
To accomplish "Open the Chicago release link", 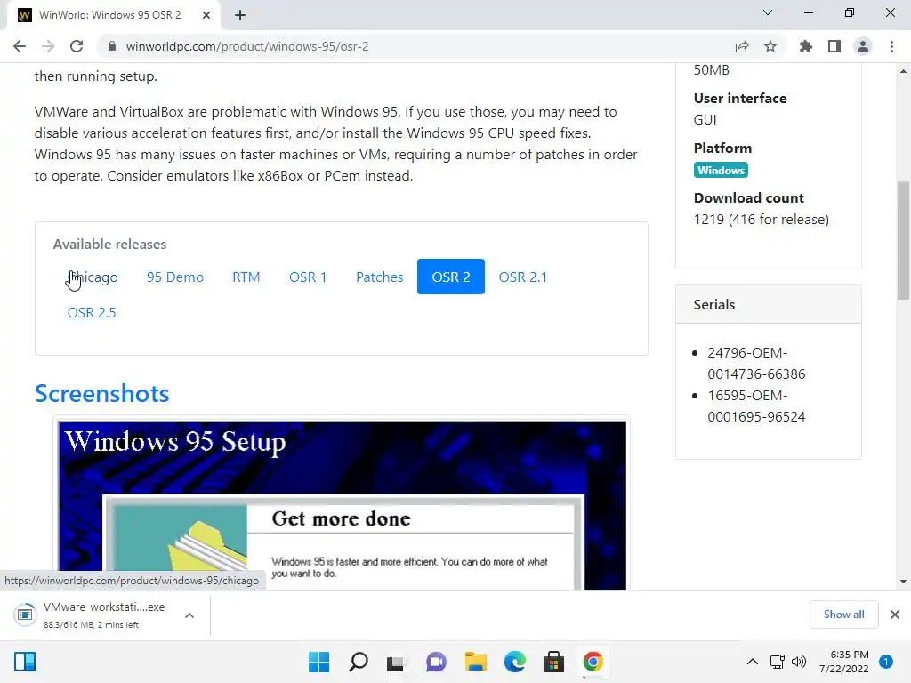I will tap(93, 277).
